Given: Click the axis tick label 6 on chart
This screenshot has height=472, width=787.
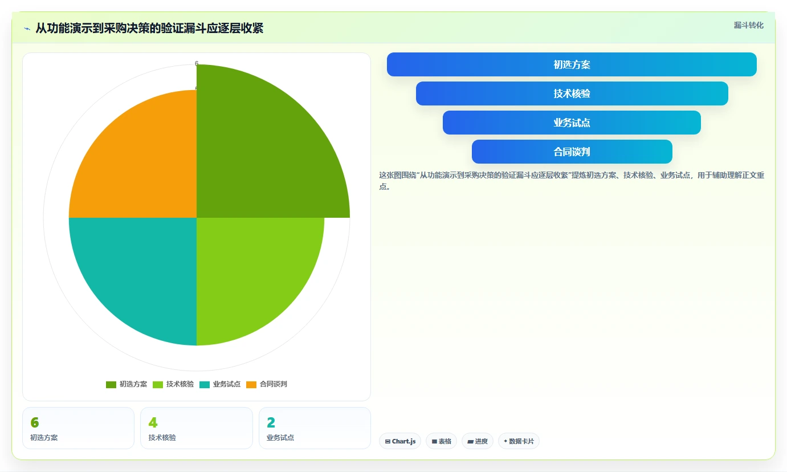Looking at the screenshot, I should click(197, 63).
